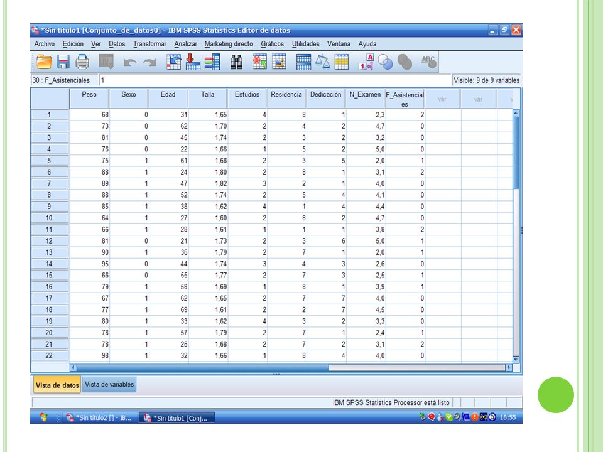This screenshot has width=603, height=452.
Task: Select the Dedicación column header
Action: coord(326,99)
